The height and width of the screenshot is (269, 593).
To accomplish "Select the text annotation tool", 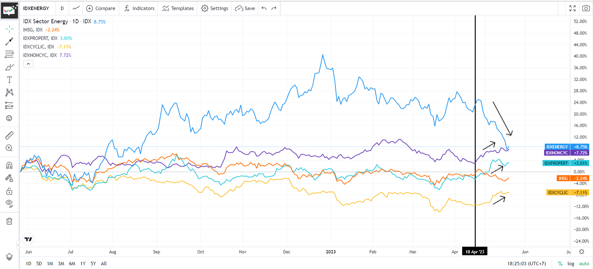I will pos(9,80).
